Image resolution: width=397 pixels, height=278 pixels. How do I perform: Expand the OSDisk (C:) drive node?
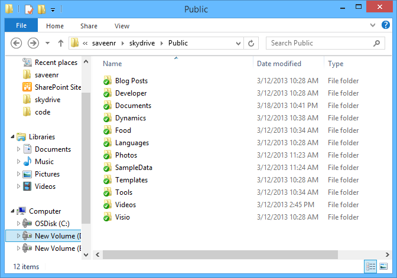coord(18,224)
